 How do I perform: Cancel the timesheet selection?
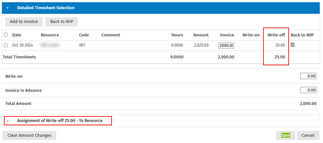click(x=308, y=135)
